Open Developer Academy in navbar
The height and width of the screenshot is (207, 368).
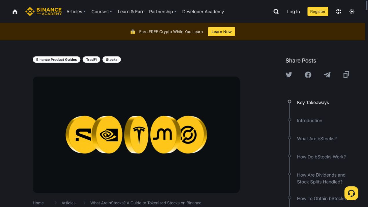(x=203, y=12)
